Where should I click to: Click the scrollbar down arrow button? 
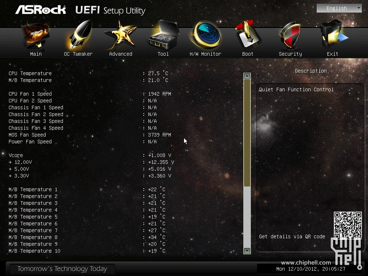coord(247,250)
